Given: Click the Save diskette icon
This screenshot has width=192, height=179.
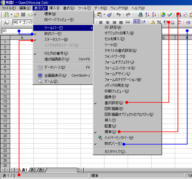Looking at the screenshot, I should pos(23,15).
